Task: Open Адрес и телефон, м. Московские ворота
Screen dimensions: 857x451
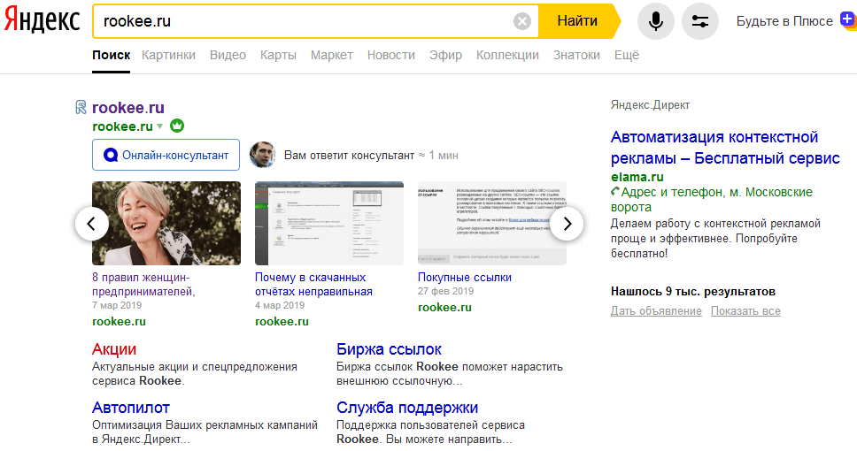Action: pyautogui.click(x=712, y=199)
